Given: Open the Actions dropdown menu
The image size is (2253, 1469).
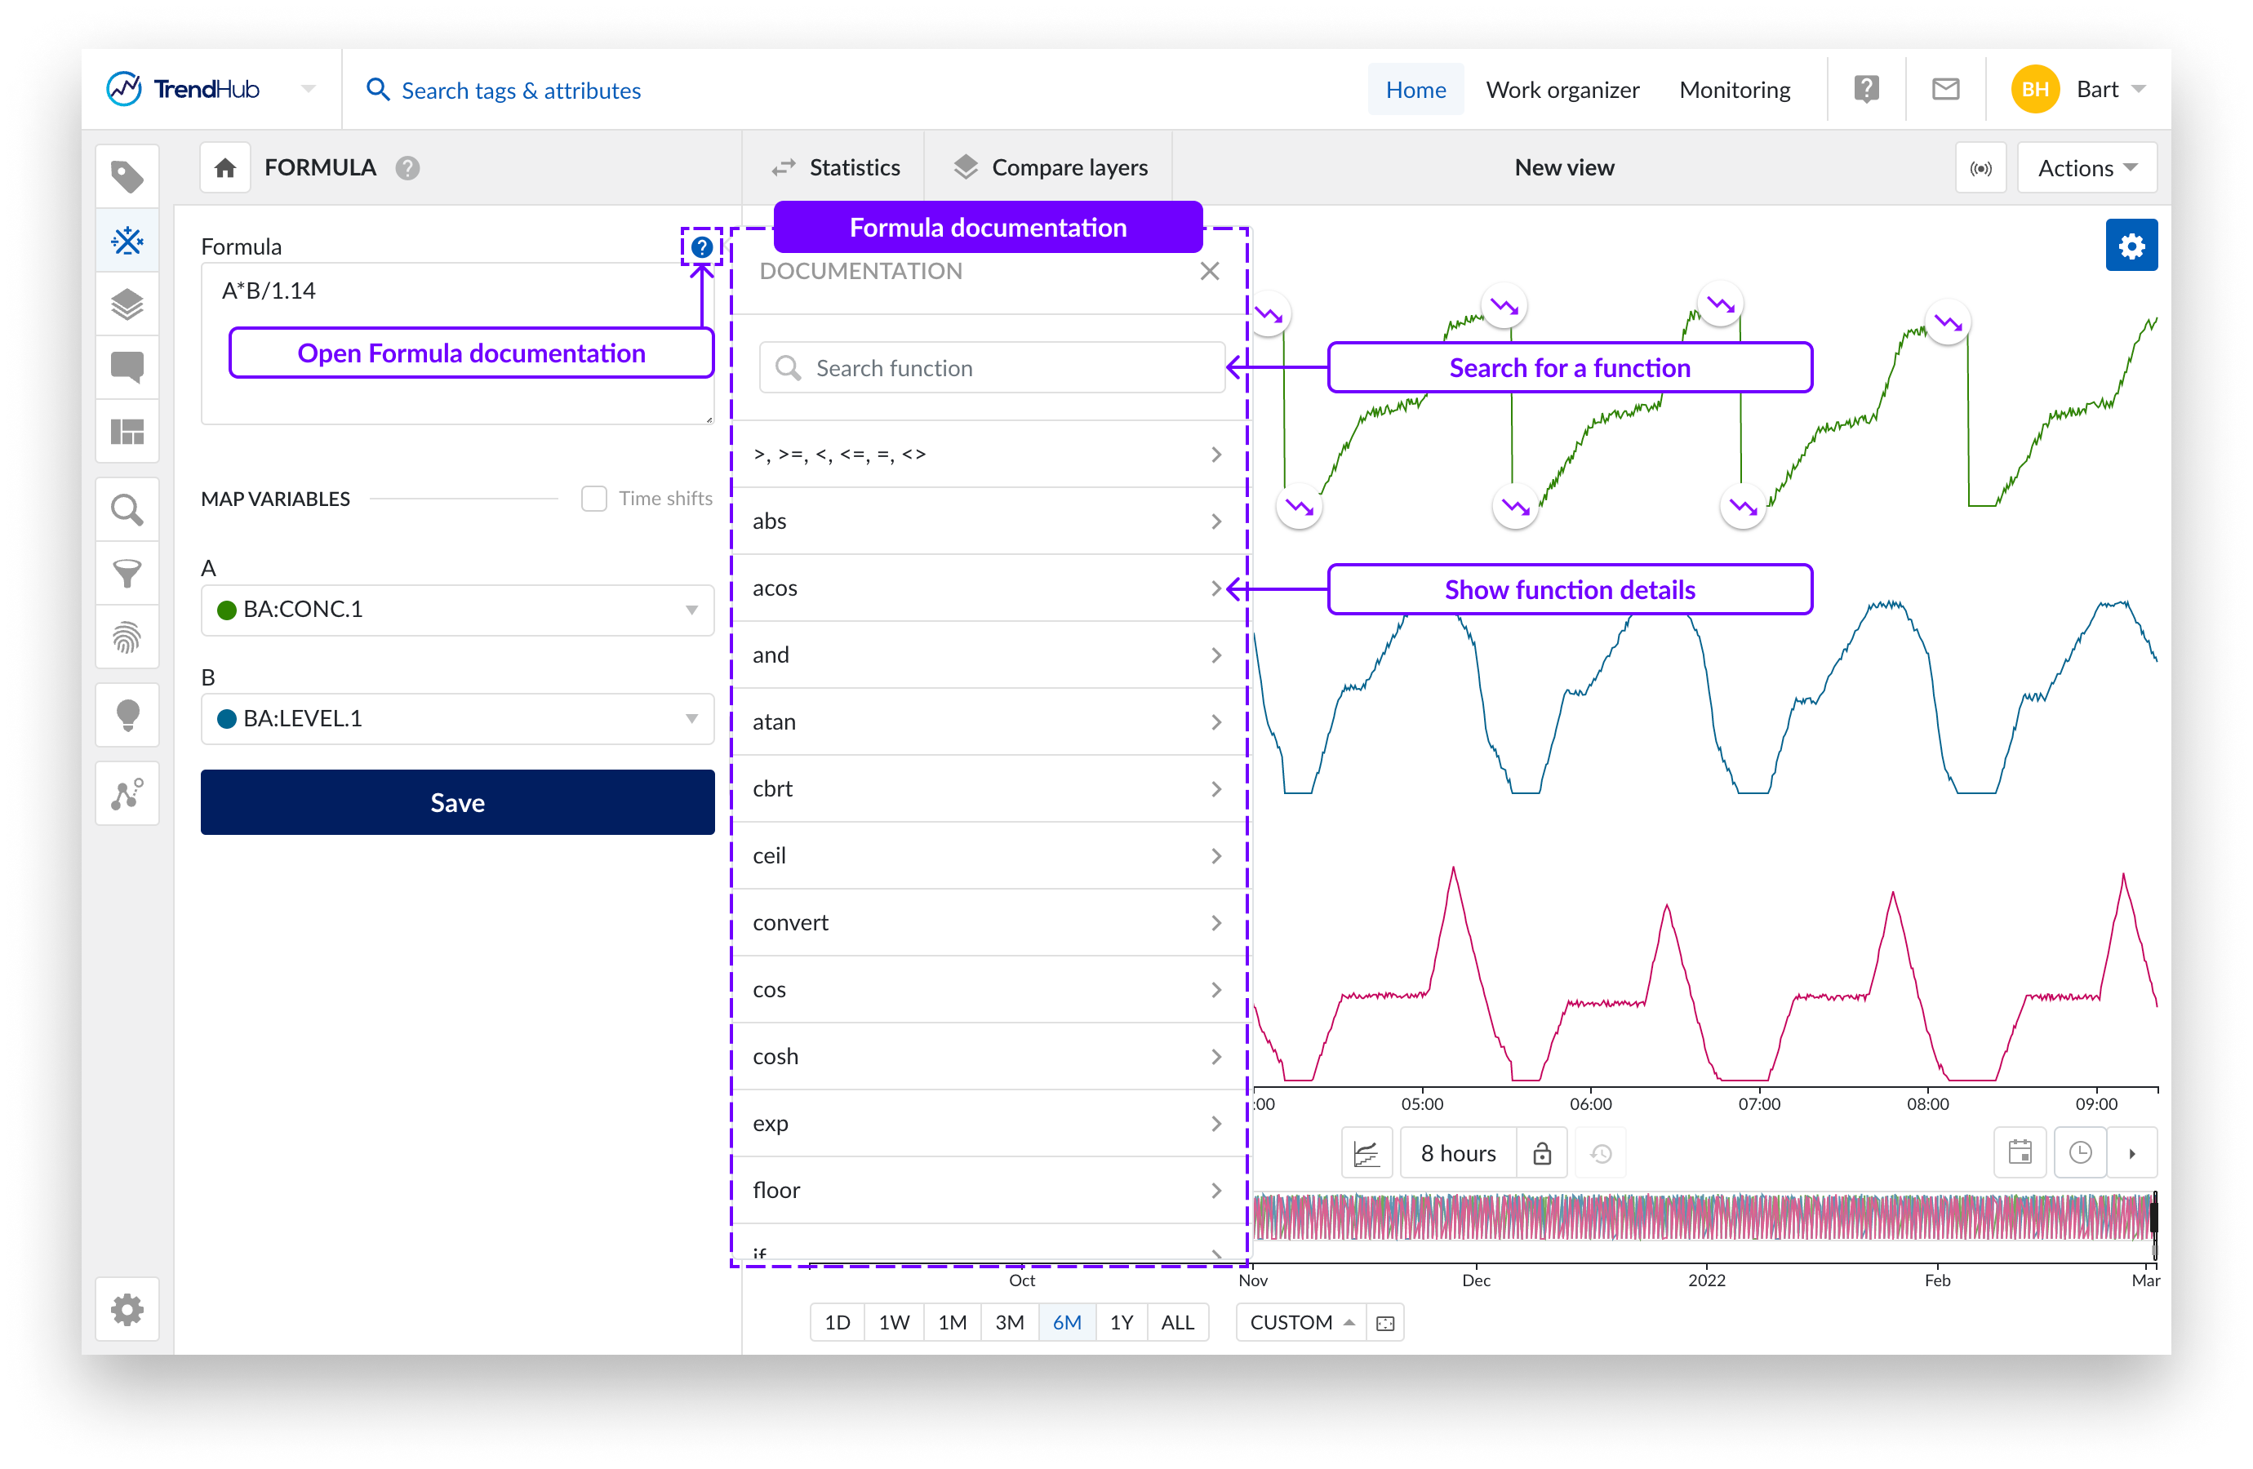Looking at the screenshot, I should coord(2086,167).
